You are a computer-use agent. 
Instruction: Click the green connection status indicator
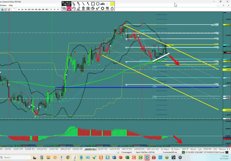click(183, 152)
